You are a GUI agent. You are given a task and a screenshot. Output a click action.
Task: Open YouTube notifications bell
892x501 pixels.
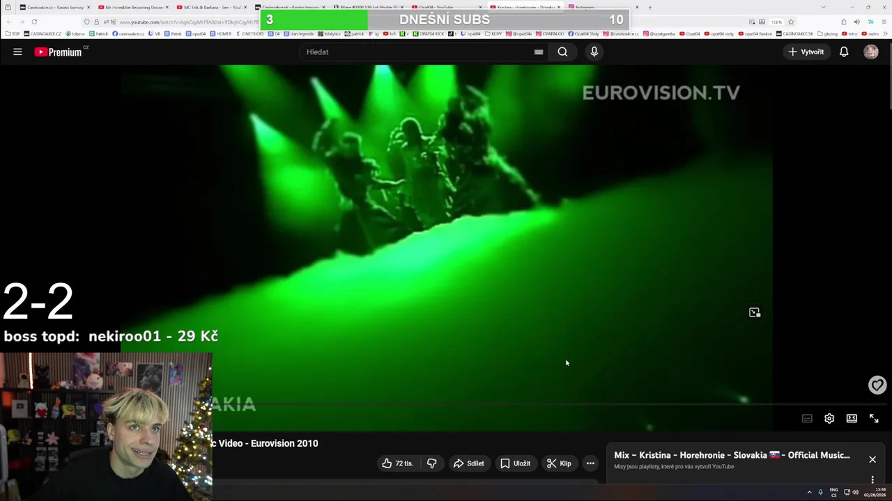pos(844,51)
